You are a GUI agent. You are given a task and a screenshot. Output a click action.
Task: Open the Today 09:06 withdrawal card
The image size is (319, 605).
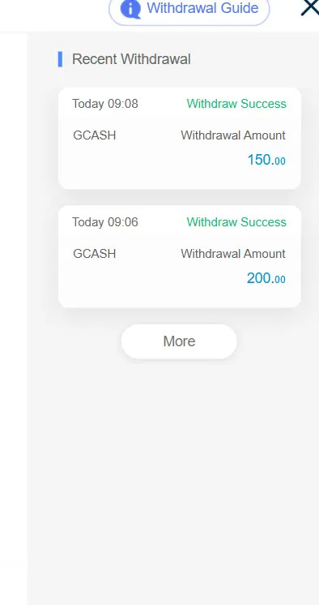click(x=180, y=257)
